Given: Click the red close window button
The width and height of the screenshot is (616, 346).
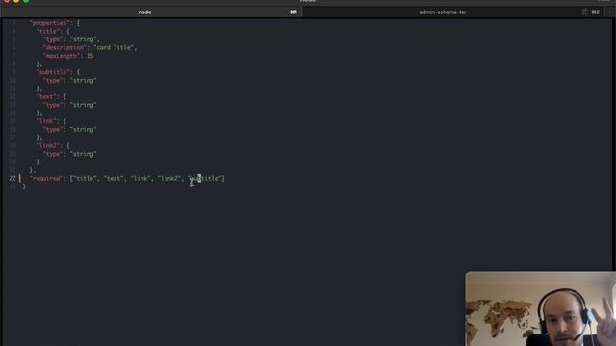Looking at the screenshot, I should coord(7,1).
